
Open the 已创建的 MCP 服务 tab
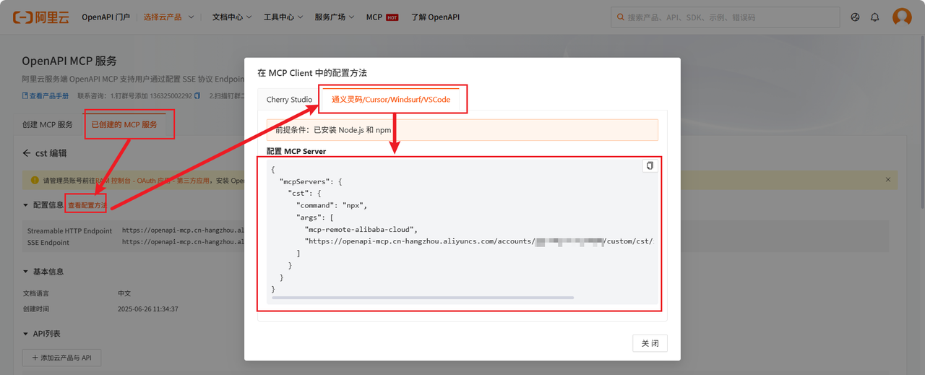click(124, 124)
